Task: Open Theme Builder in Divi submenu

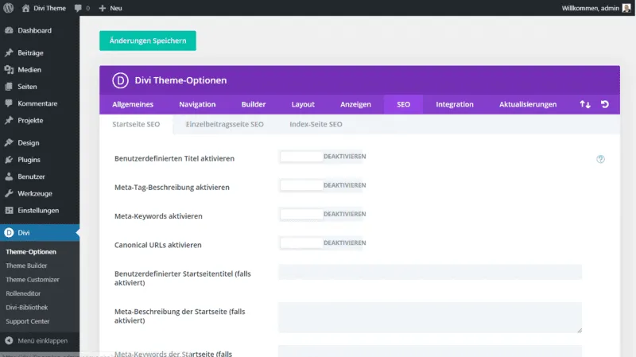Action: pyautogui.click(x=26, y=266)
